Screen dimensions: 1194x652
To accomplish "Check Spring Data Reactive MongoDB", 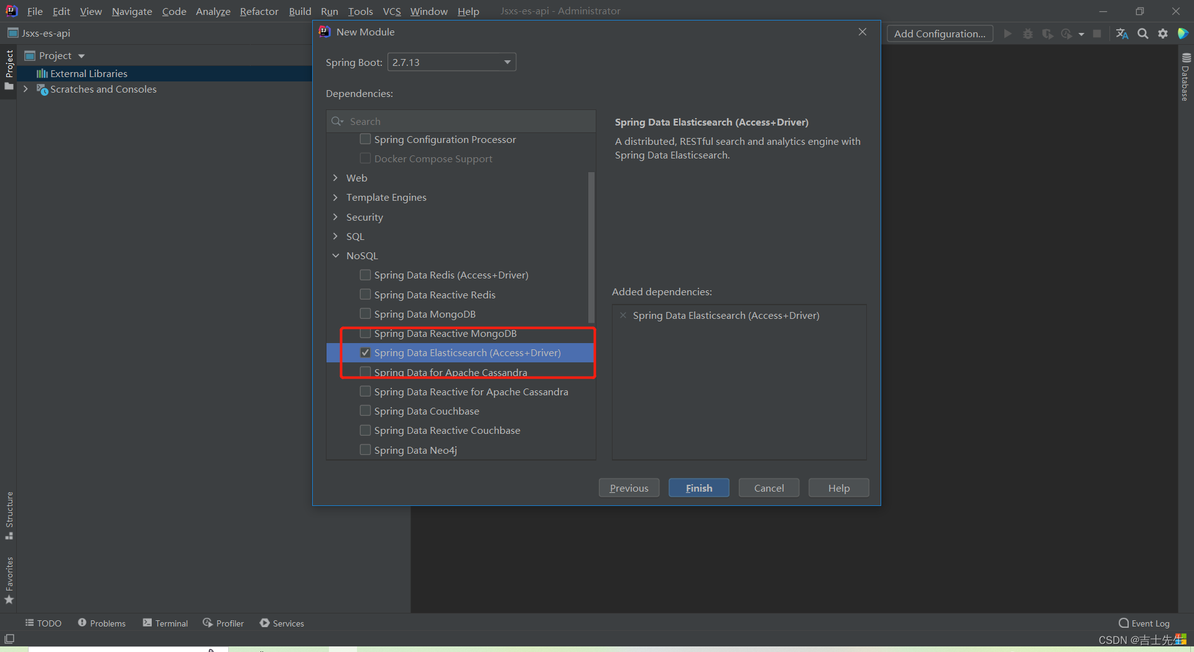I will (x=365, y=333).
